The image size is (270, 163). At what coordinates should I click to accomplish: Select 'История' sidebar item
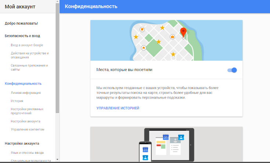click(x=17, y=101)
